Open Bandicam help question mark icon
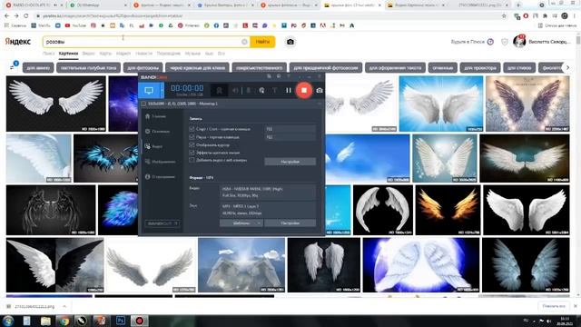This screenshot has height=327, width=581. coord(289,76)
